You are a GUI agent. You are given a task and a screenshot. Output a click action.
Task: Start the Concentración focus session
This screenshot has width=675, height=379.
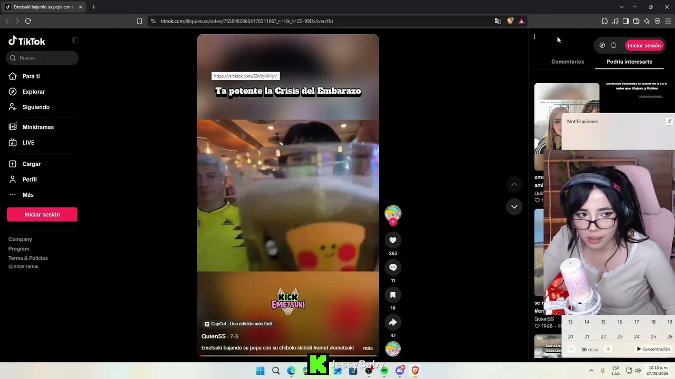tap(653, 349)
